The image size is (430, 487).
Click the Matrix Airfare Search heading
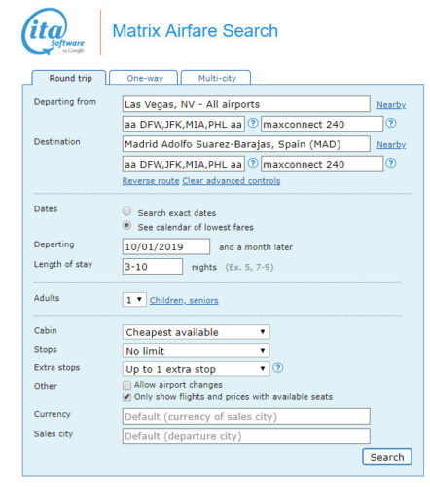pos(196,31)
